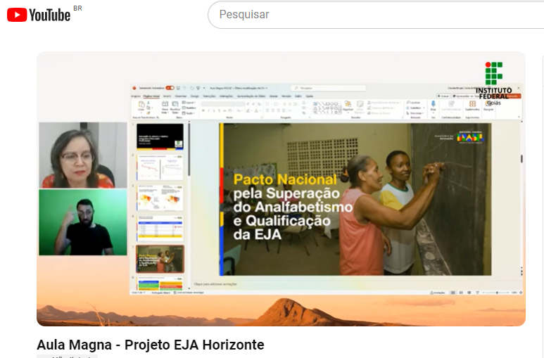Screen dimensions: 544x358
Task: Open the Inserir ribbon tab
Action: [x=167, y=96]
